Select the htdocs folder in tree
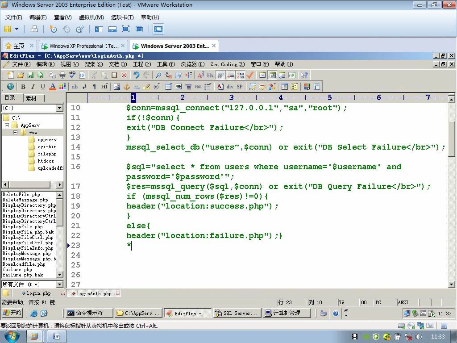 46,161
